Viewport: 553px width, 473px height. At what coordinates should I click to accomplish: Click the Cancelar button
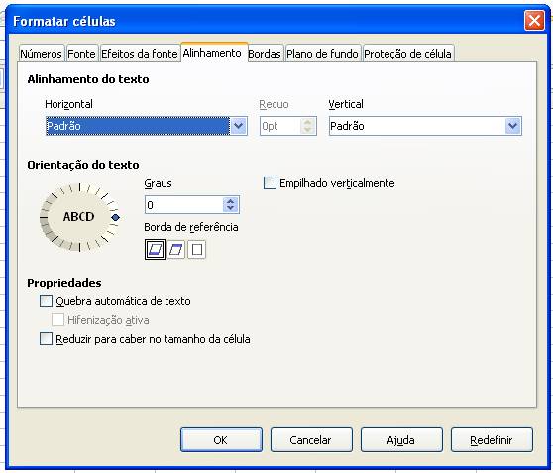pos(311,440)
